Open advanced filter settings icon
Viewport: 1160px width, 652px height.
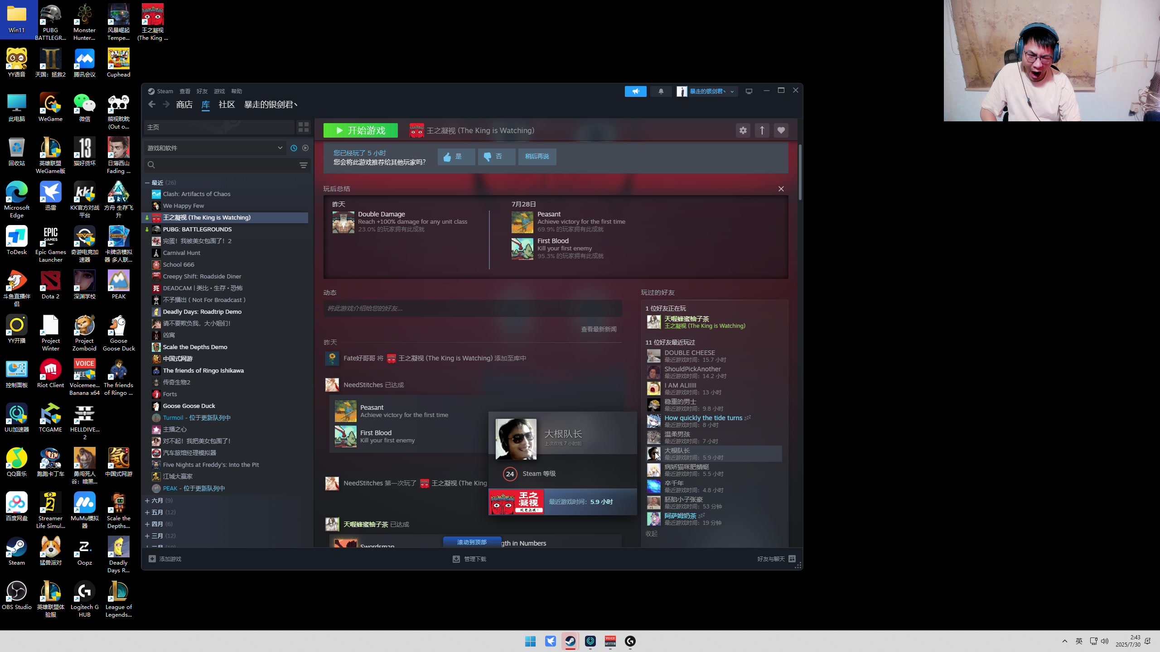click(x=304, y=165)
